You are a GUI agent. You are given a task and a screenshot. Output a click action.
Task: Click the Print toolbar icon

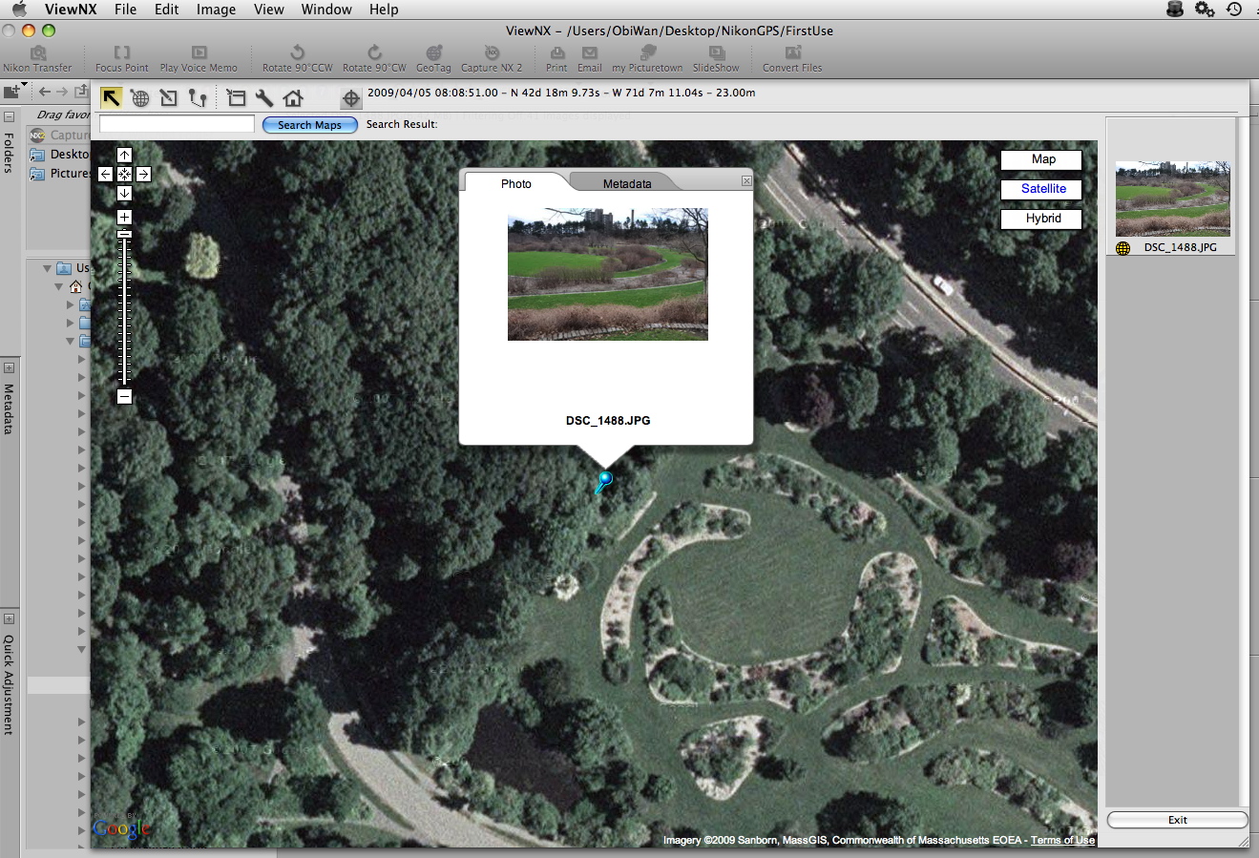coord(556,58)
